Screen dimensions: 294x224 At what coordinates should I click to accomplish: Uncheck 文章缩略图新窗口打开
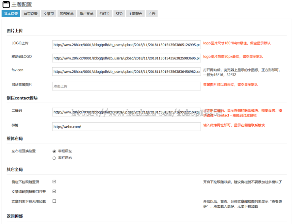click(54, 191)
